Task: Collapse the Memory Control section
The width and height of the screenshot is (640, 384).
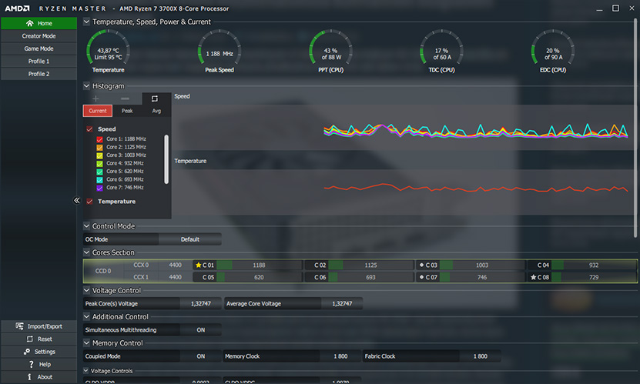Action: point(86,342)
